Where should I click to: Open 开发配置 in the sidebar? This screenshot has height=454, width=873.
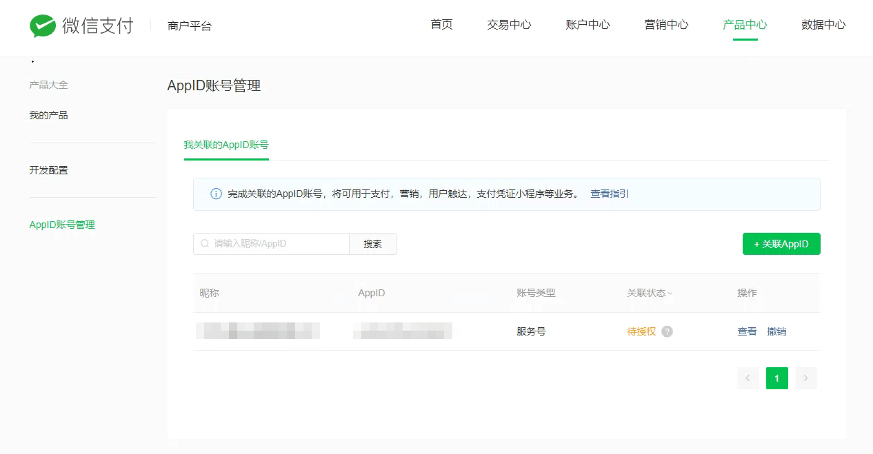click(49, 170)
